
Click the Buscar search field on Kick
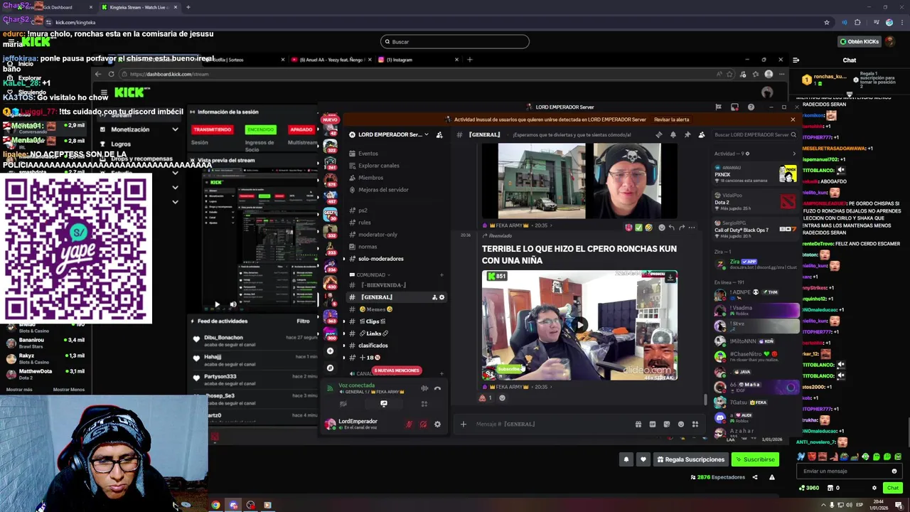[x=455, y=41]
